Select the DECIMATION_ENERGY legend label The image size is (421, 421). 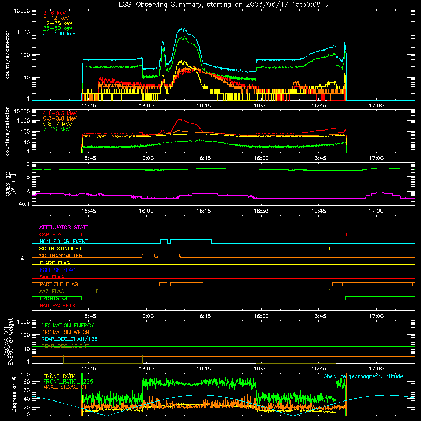coord(67,325)
